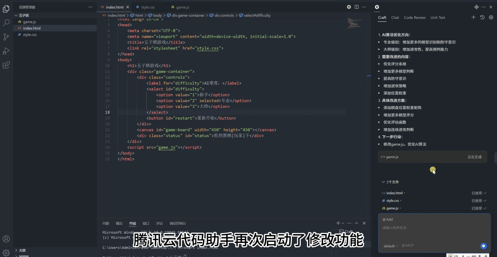Open conversation history clock icon

click(482, 17)
